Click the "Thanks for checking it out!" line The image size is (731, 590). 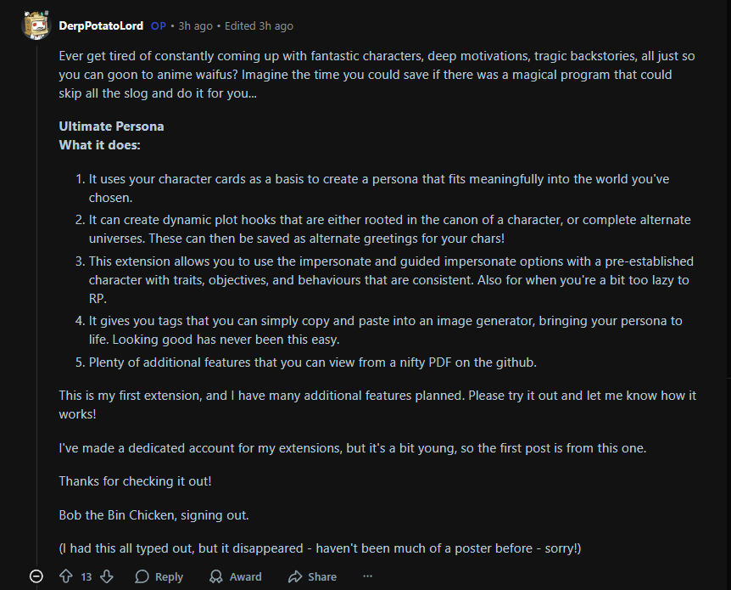click(x=135, y=481)
